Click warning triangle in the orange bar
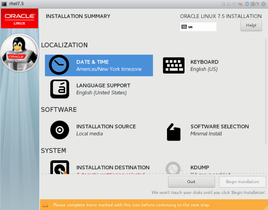 (x=45, y=204)
